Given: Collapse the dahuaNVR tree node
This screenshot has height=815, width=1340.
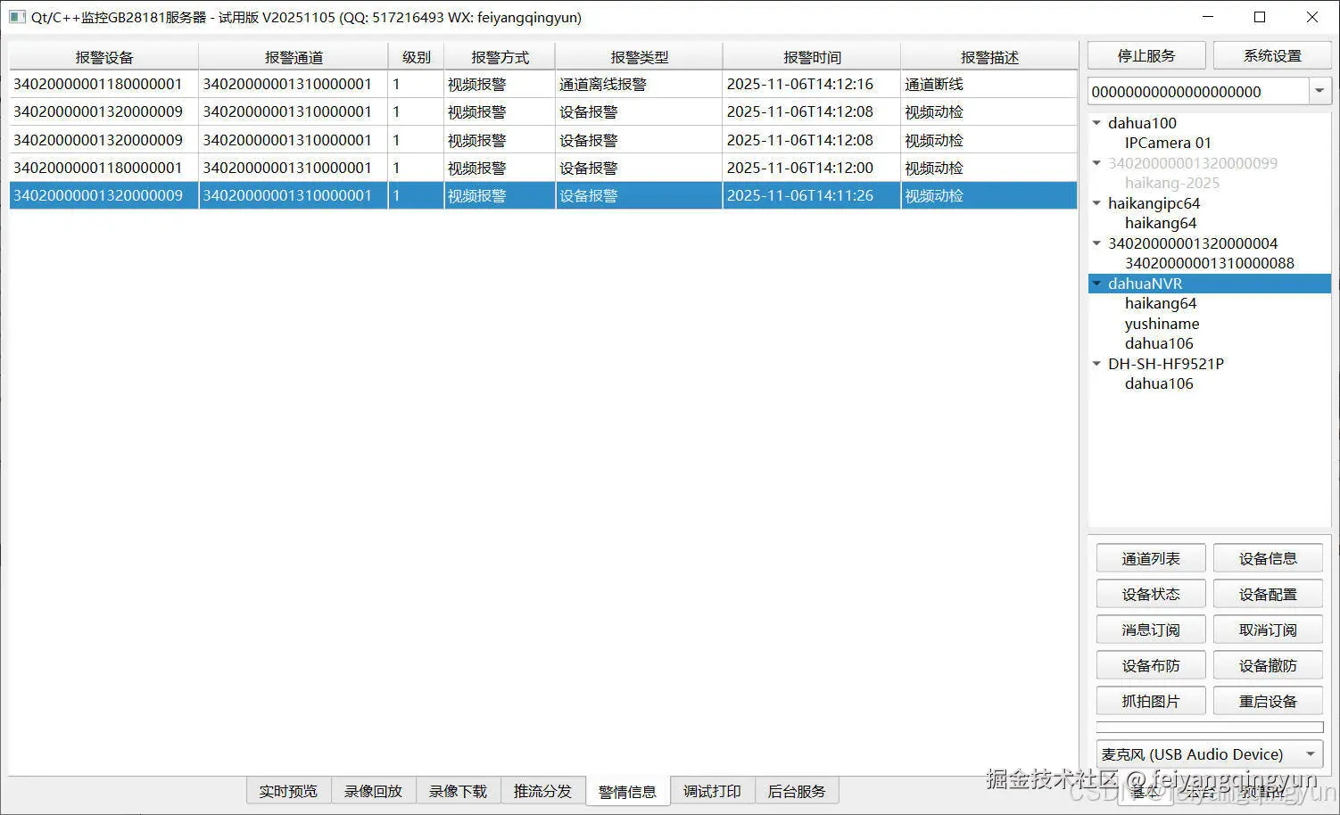Looking at the screenshot, I should [x=1096, y=283].
